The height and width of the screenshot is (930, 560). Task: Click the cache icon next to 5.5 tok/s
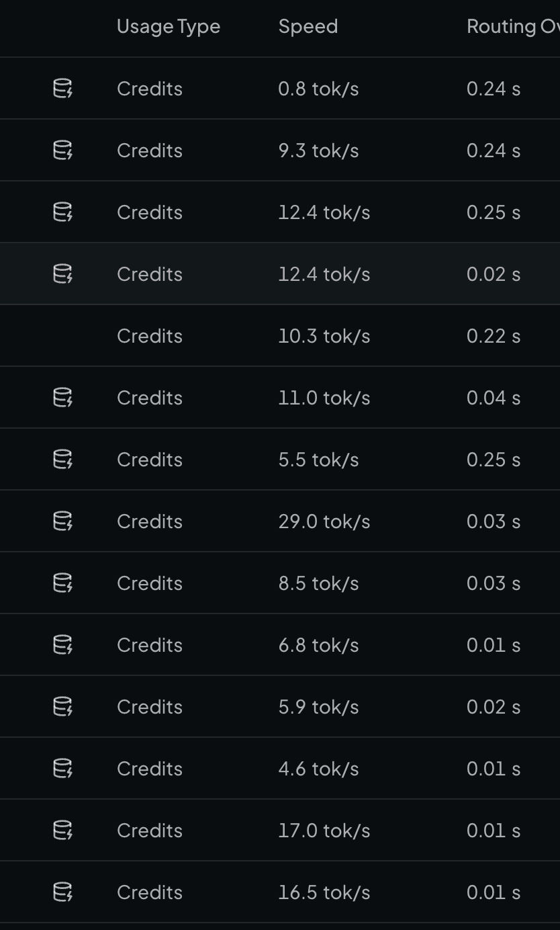click(x=62, y=460)
